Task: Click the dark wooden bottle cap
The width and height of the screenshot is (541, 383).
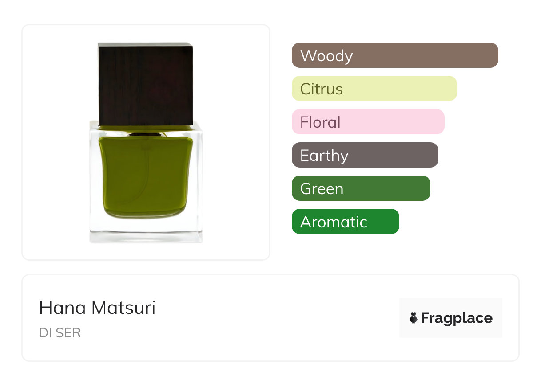Action: (x=145, y=84)
